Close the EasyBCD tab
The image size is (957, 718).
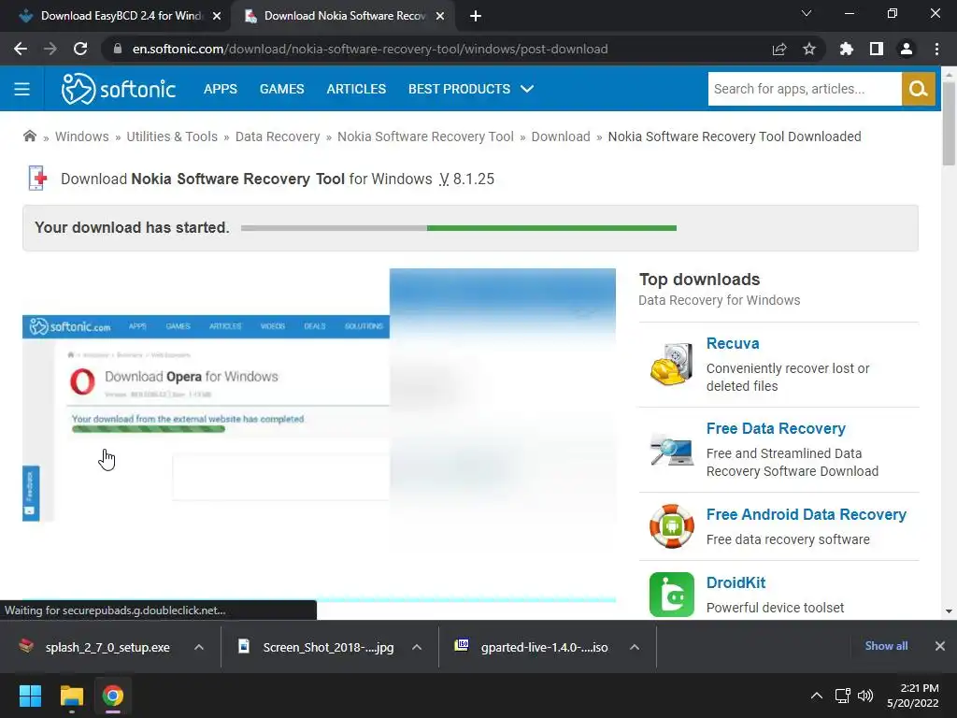tap(217, 16)
